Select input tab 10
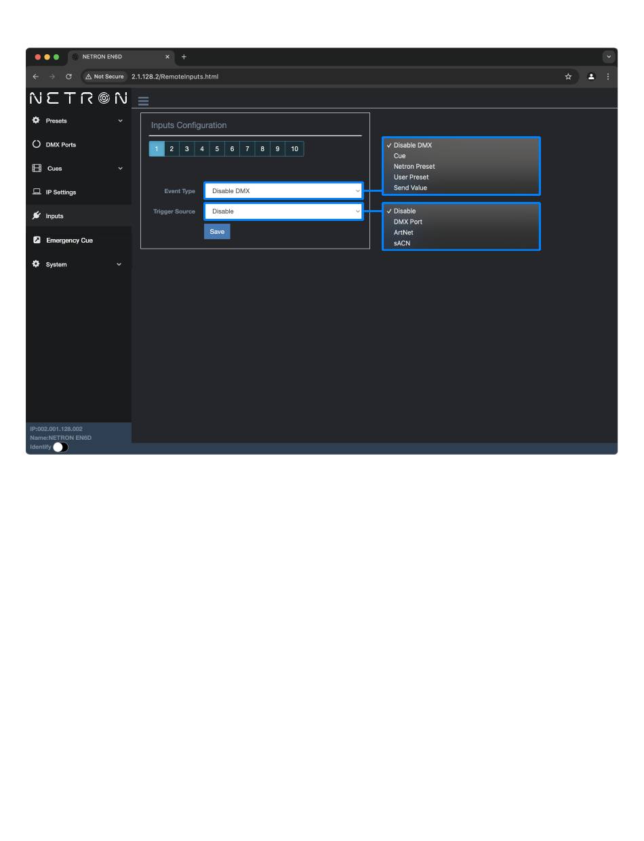 pyautogui.click(x=294, y=149)
